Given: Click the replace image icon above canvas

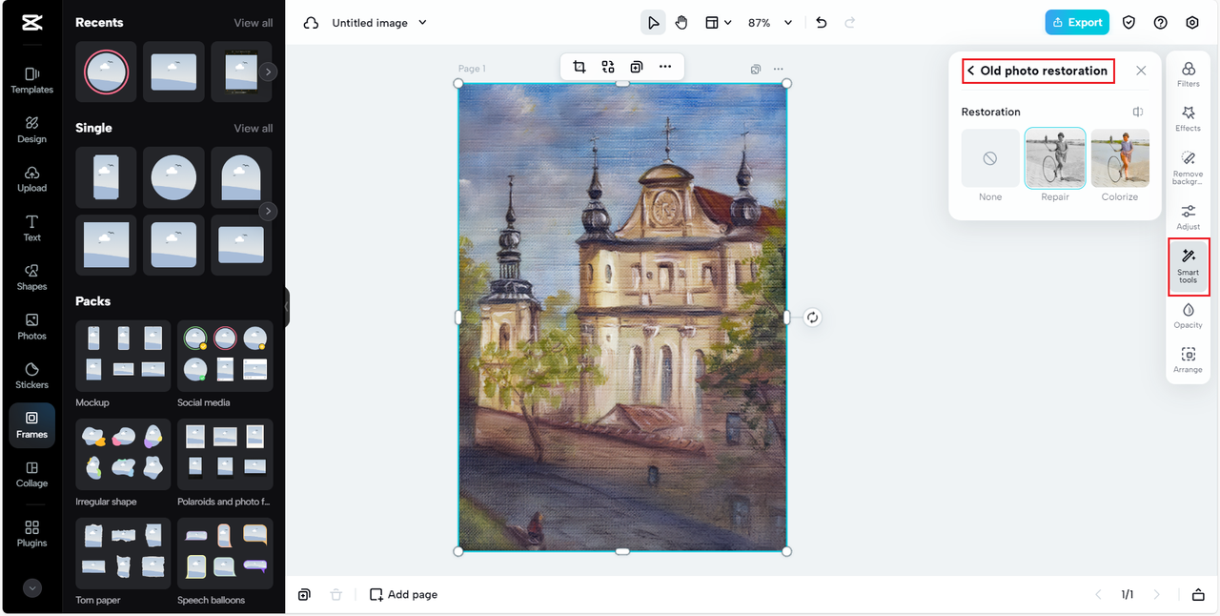Looking at the screenshot, I should coord(608,67).
